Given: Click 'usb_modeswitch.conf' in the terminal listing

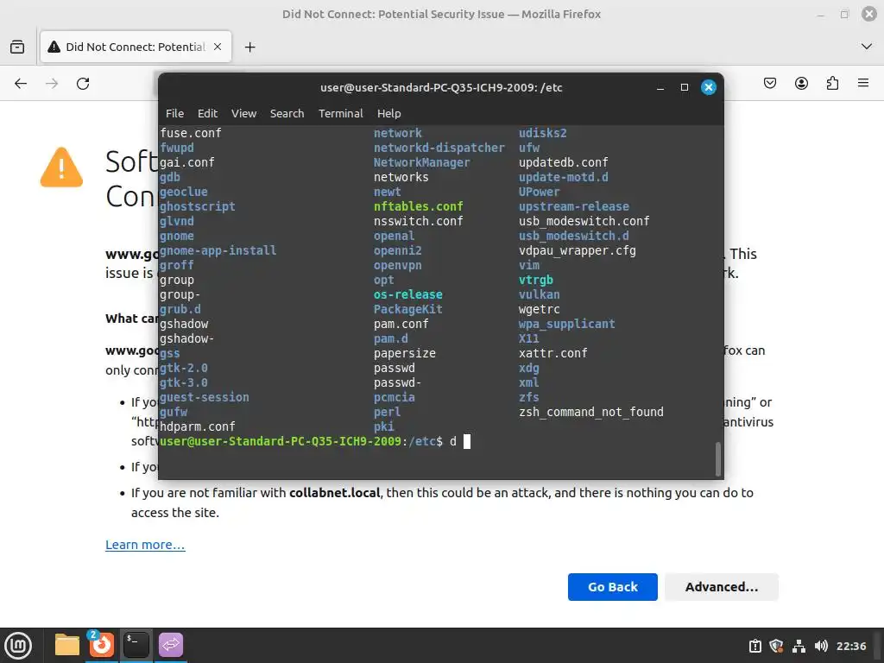Looking at the screenshot, I should (584, 221).
